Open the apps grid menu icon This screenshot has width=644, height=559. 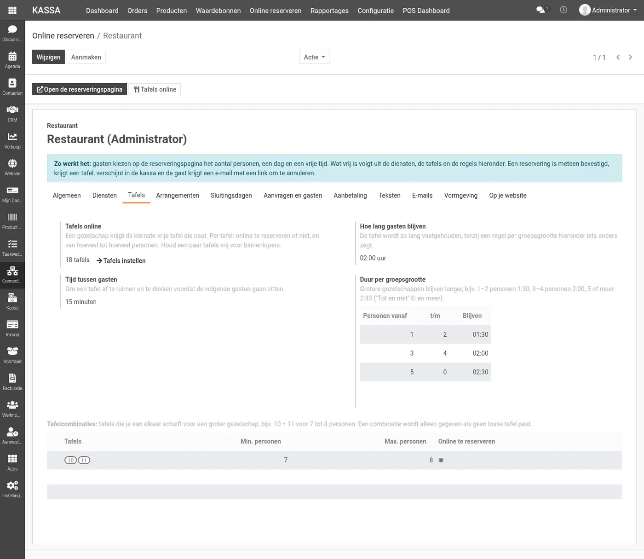click(x=12, y=10)
